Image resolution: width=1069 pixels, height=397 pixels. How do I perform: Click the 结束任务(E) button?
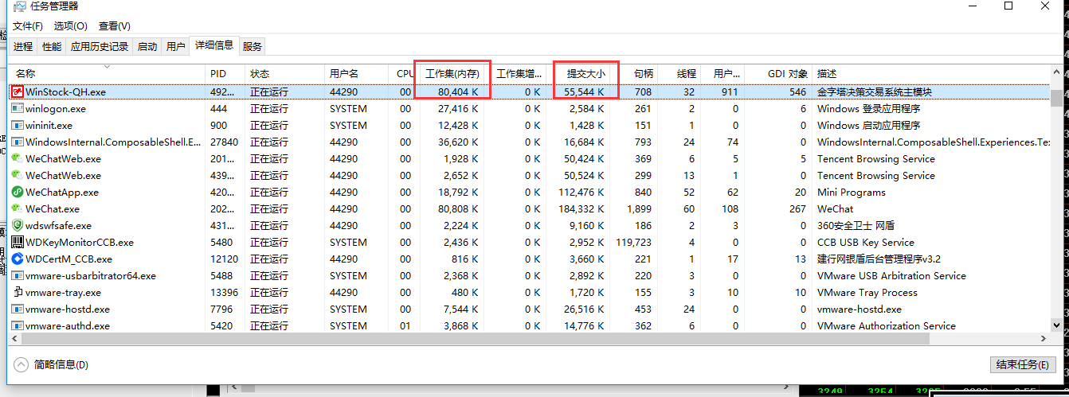[1022, 364]
